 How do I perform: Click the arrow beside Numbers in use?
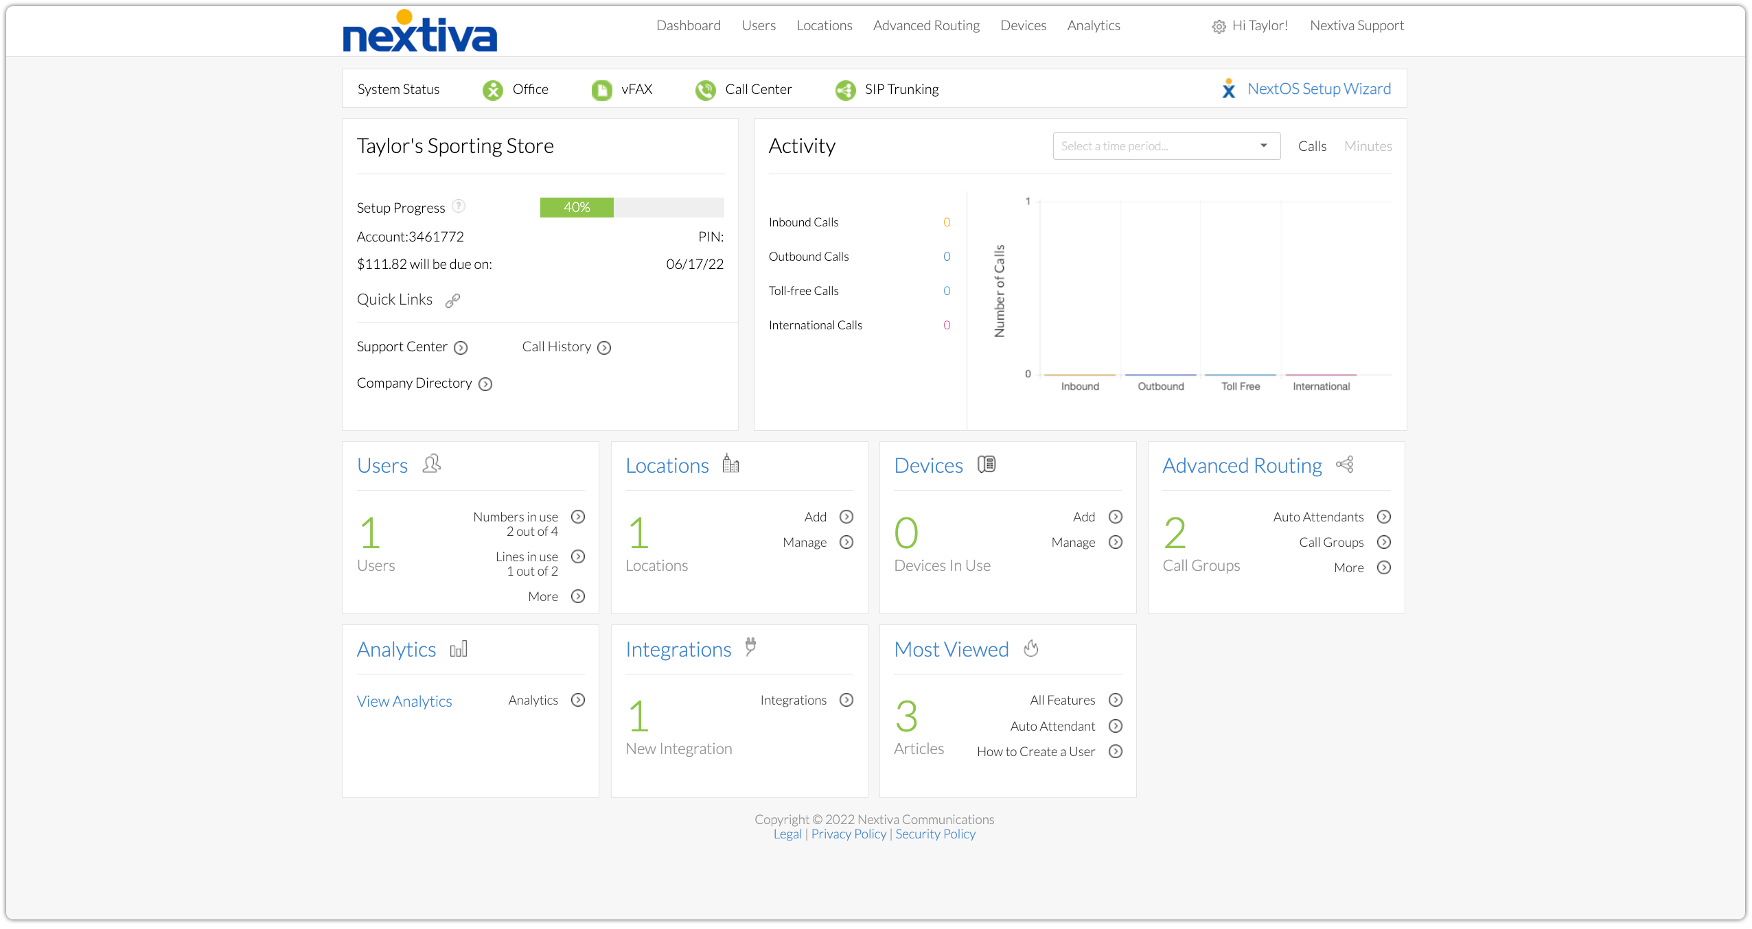(x=578, y=517)
